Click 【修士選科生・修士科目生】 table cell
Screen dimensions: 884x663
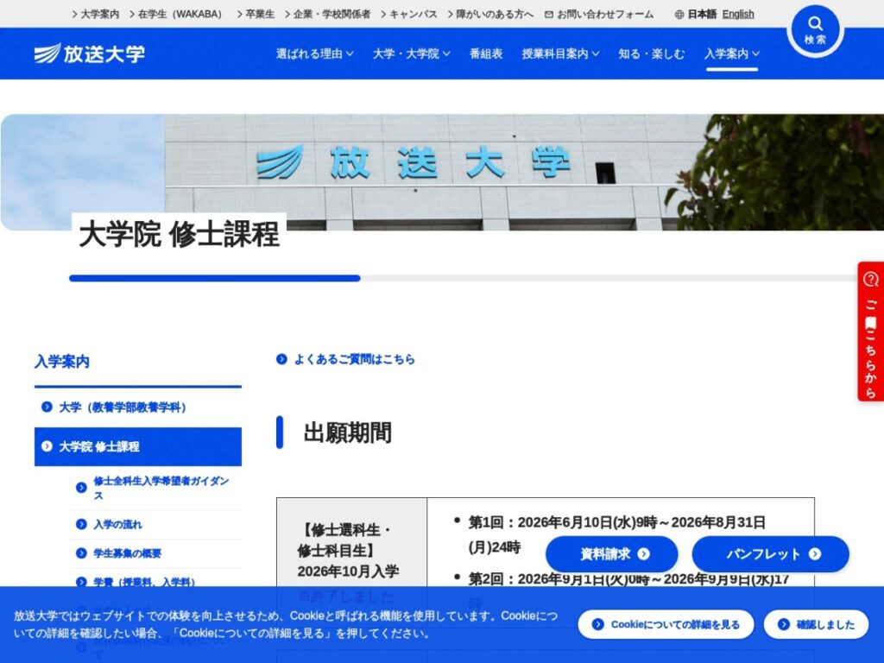(352, 564)
